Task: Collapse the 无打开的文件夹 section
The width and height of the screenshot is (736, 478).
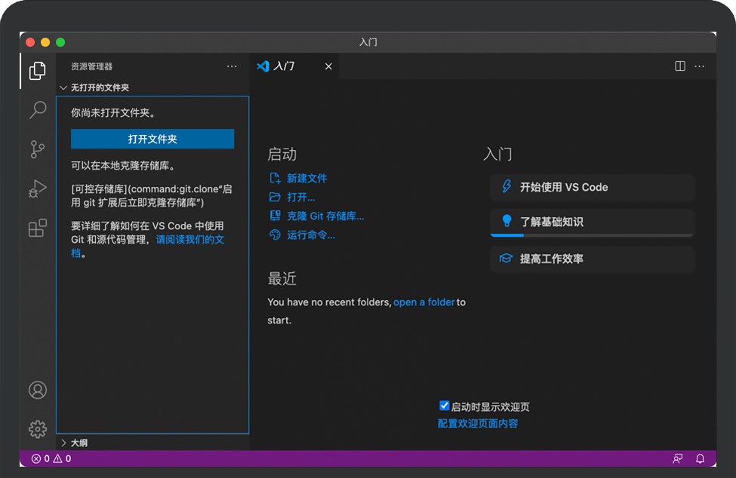Action: (64, 87)
